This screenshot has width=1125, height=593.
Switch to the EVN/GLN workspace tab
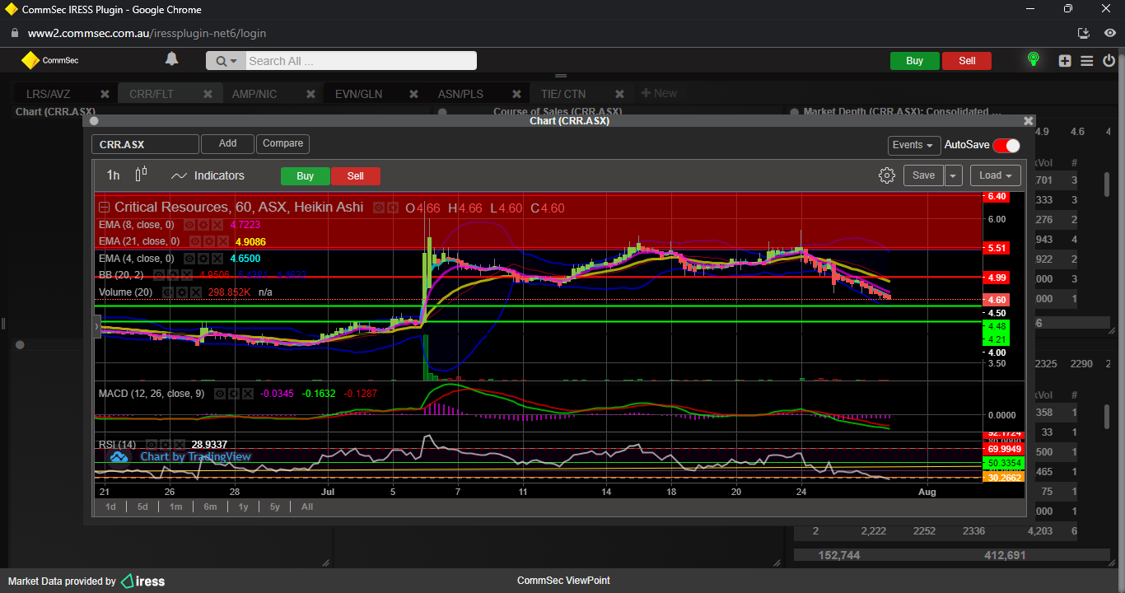(x=358, y=94)
